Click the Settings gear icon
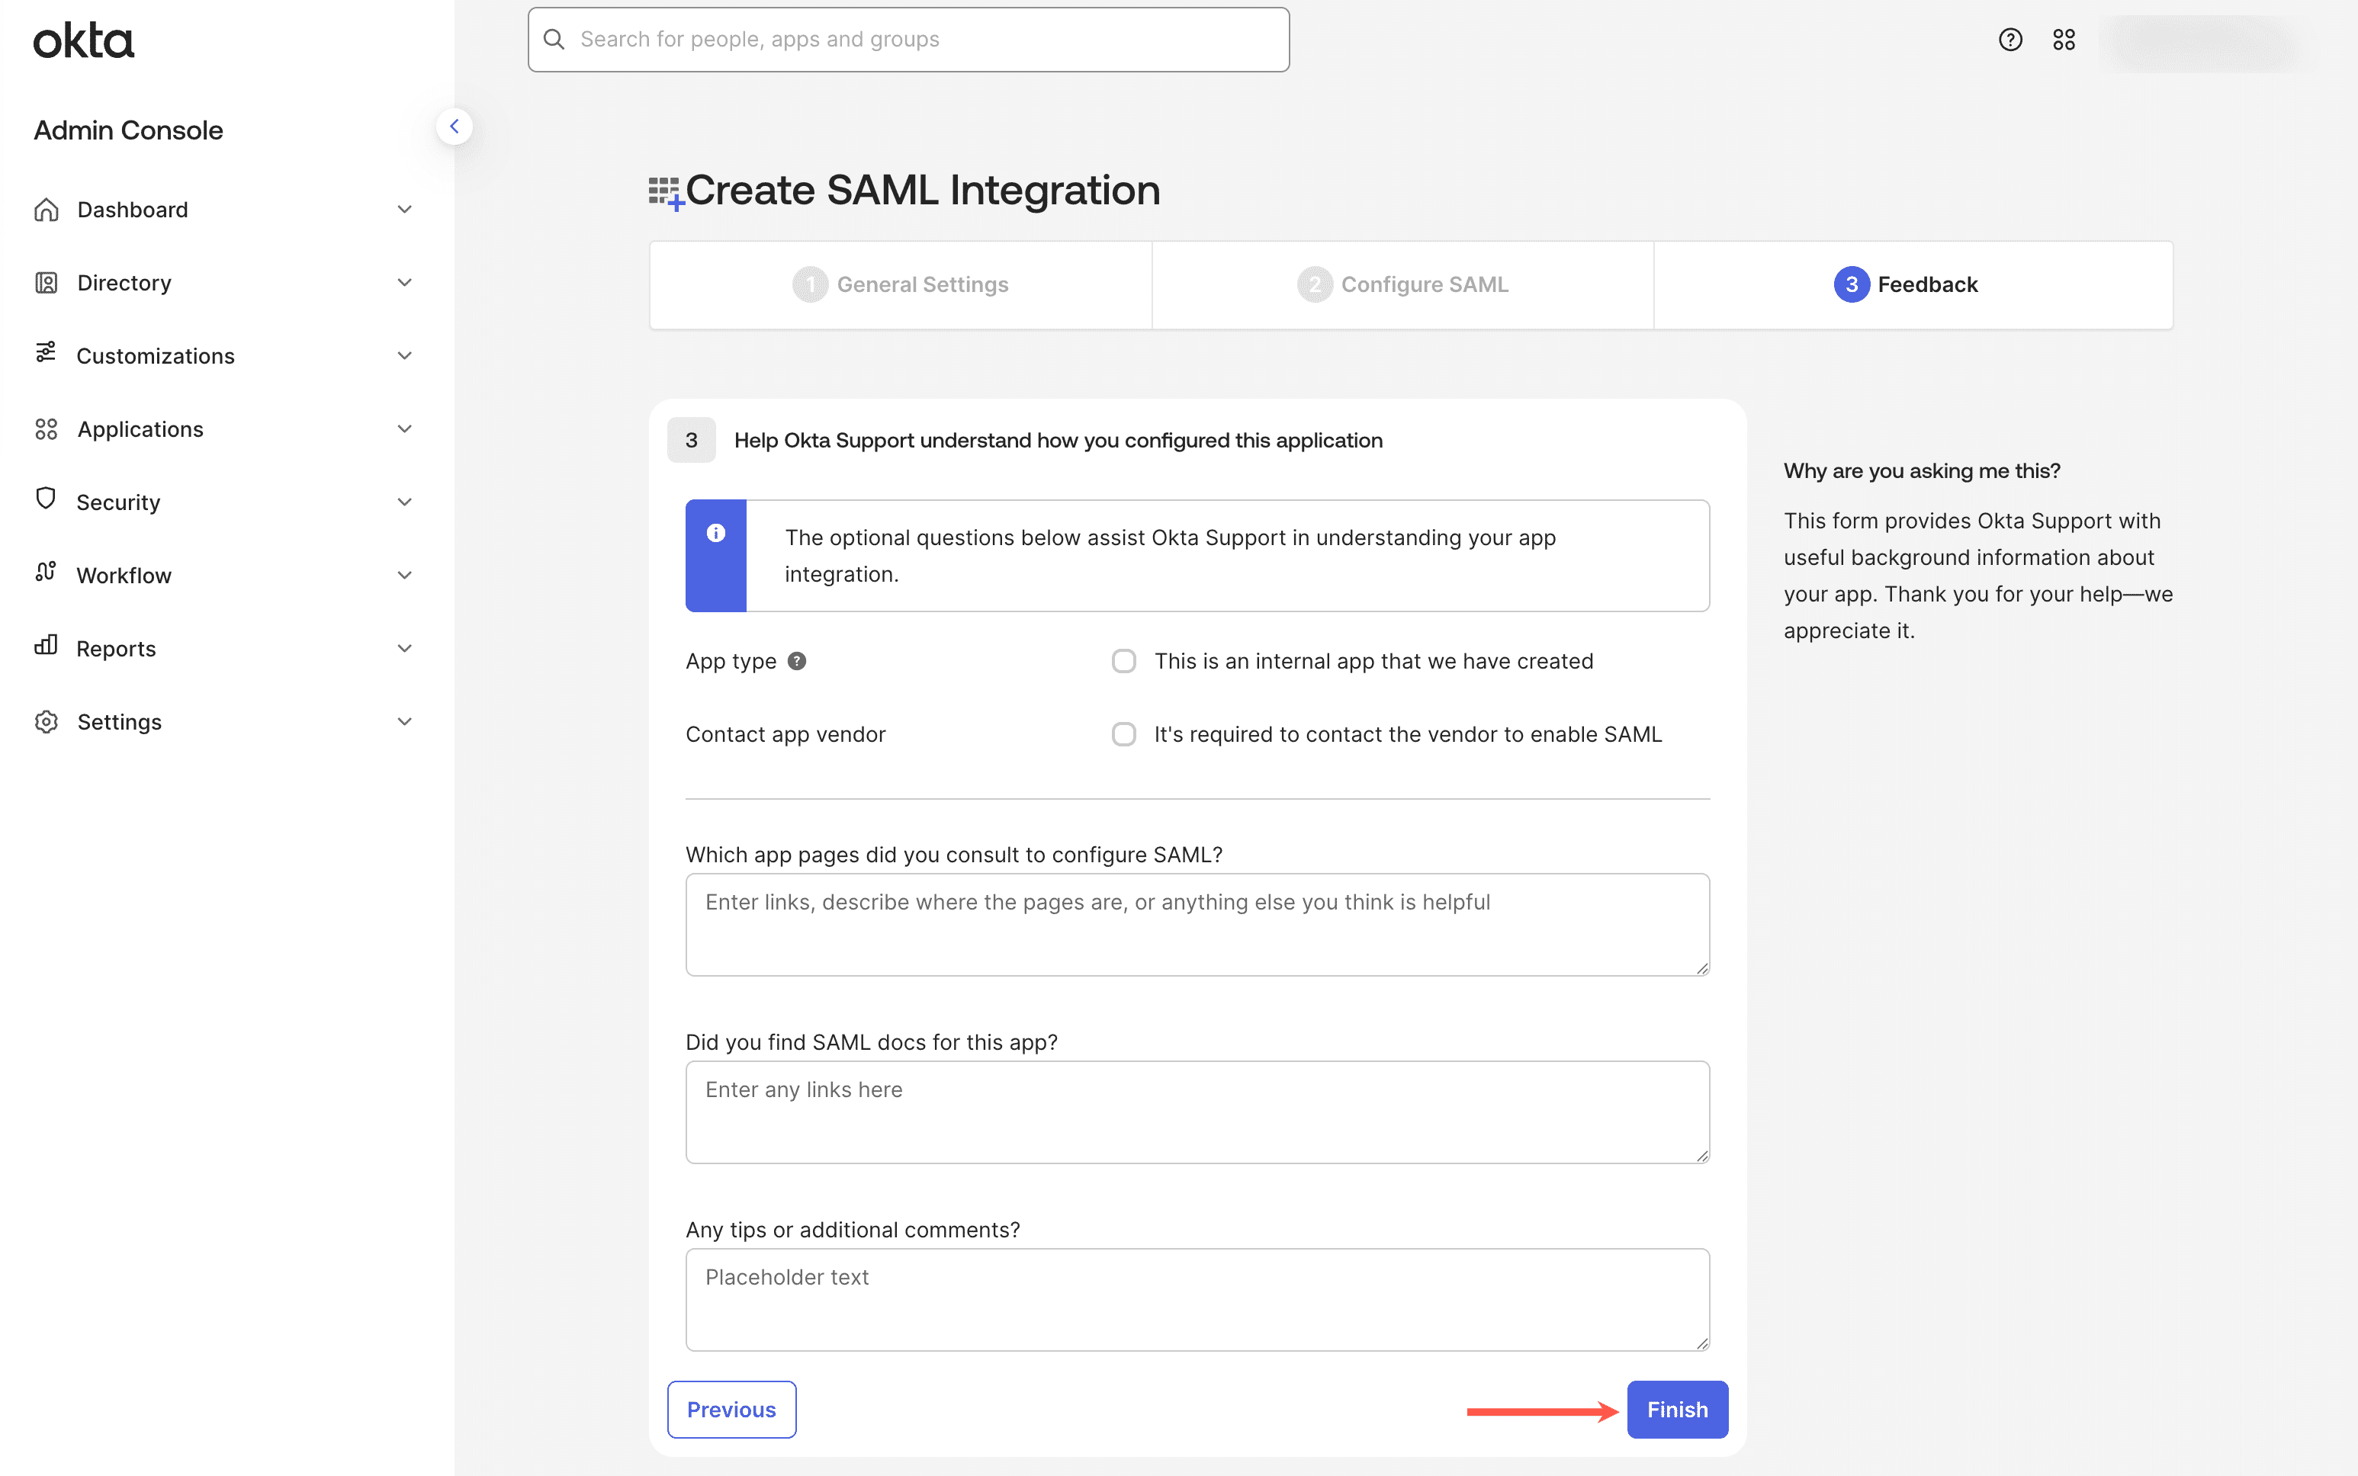This screenshot has width=2358, height=1476. 46,720
